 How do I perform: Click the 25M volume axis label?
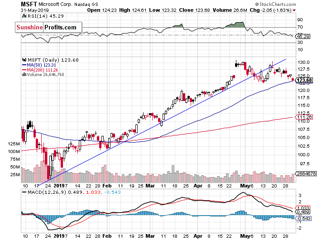point(15,175)
